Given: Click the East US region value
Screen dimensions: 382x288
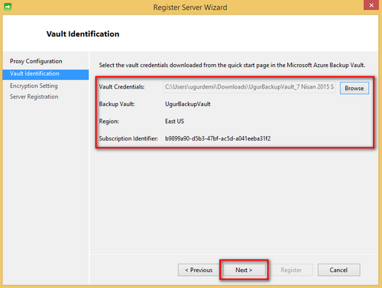Looking at the screenshot, I should pyautogui.click(x=174, y=121).
